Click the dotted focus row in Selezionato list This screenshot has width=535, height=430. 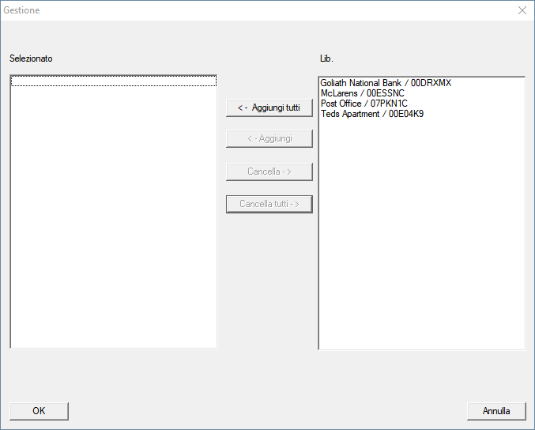[113, 81]
